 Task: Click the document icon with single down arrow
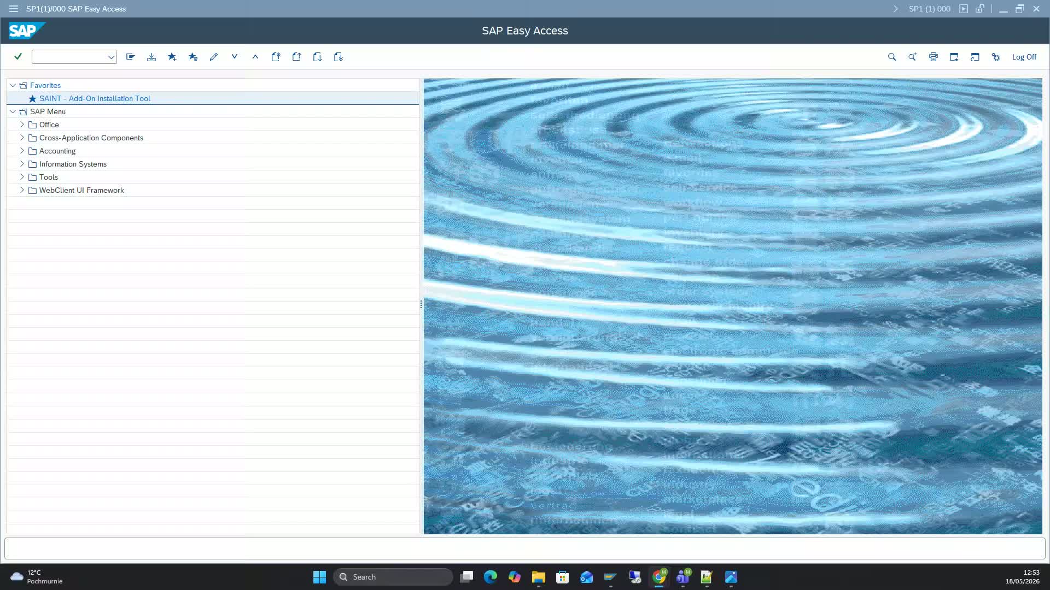tap(318, 57)
